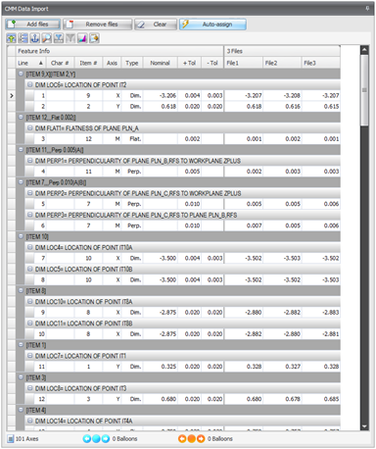
Task: Click the tree list view toolbar icon
Action: tap(23, 38)
